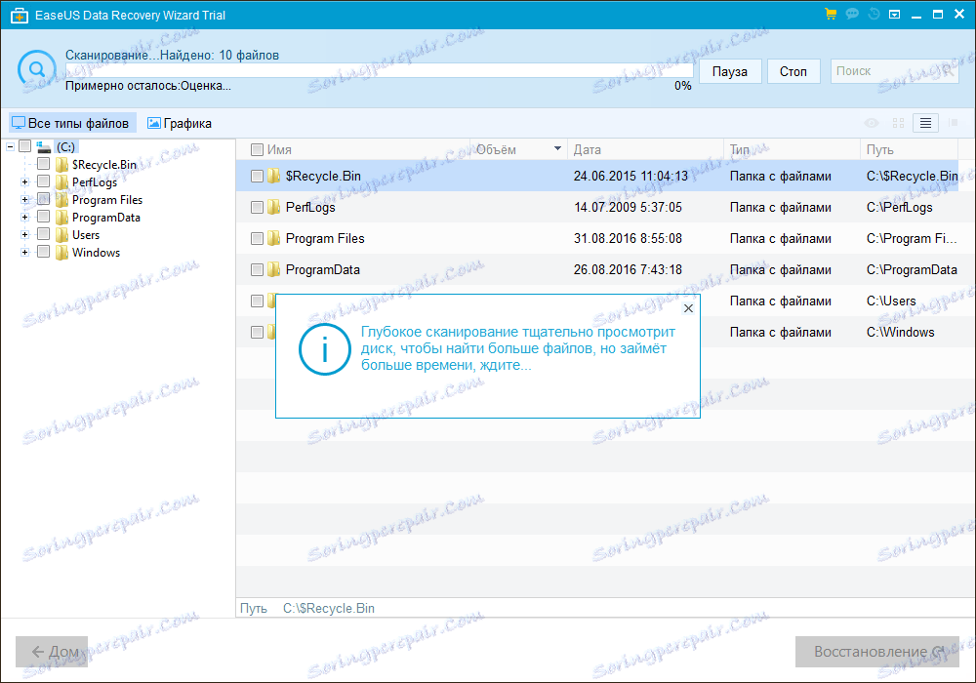
Task: Sort by the Имя column header
Action: [279, 150]
